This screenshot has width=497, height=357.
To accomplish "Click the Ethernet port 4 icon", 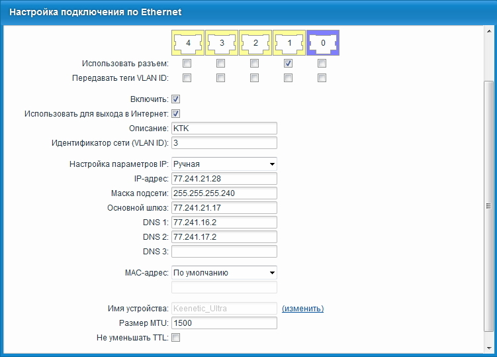I will tap(187, 43).
